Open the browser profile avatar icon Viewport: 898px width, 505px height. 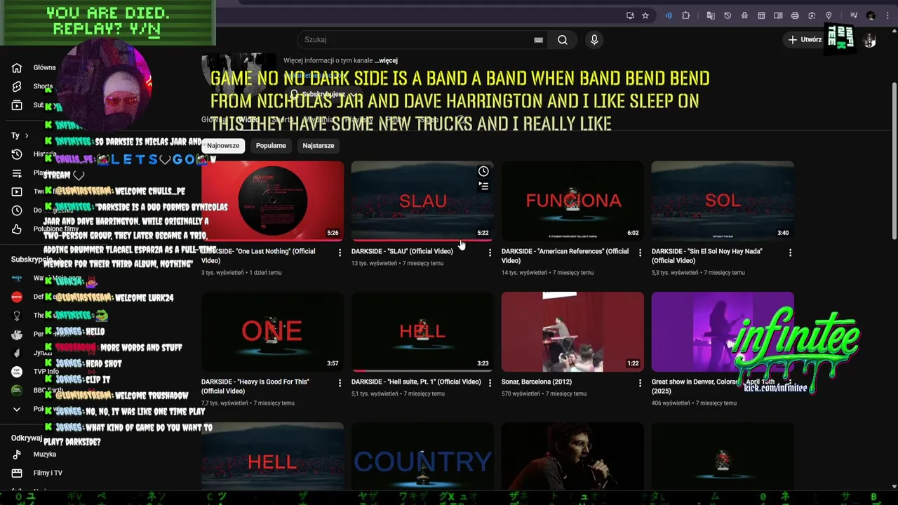pyautogui.click(x=871, y=15)
